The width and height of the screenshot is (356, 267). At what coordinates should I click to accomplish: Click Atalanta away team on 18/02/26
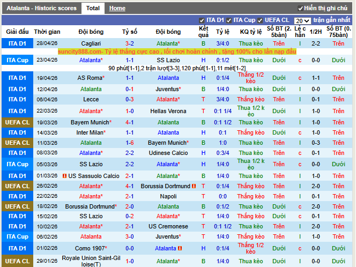168,206
